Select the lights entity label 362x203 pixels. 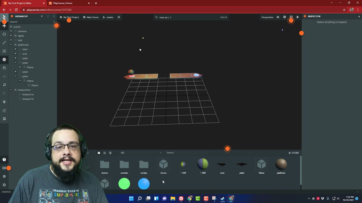pos(21,36)
